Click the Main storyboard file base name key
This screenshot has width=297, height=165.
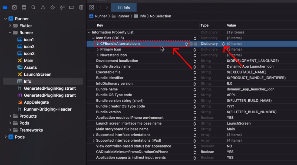pos(122,129)
